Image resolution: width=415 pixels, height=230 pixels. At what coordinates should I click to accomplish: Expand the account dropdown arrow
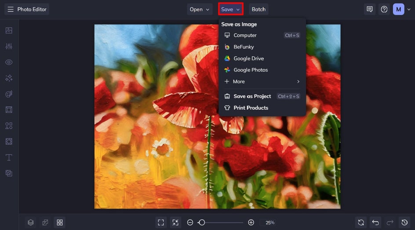click(409, 10)
